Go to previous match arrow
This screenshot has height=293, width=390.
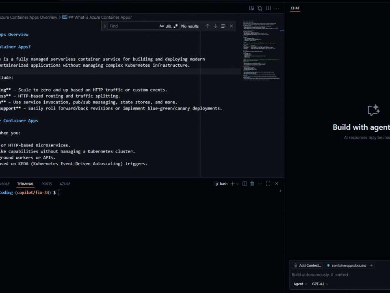coord(208,26)
